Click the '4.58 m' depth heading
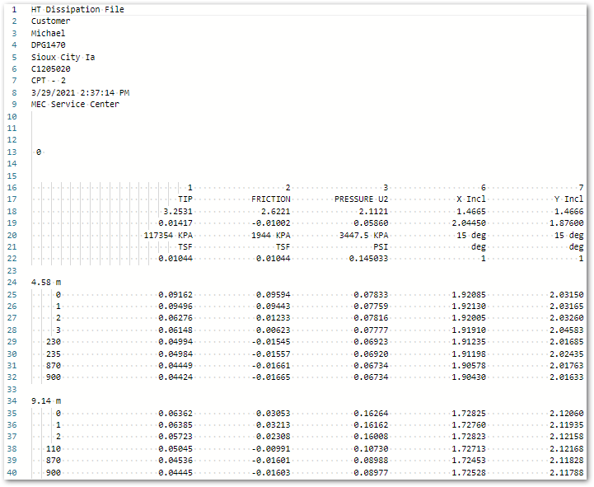The height and width of the screenshot is (487, 594). pos(46,283)
